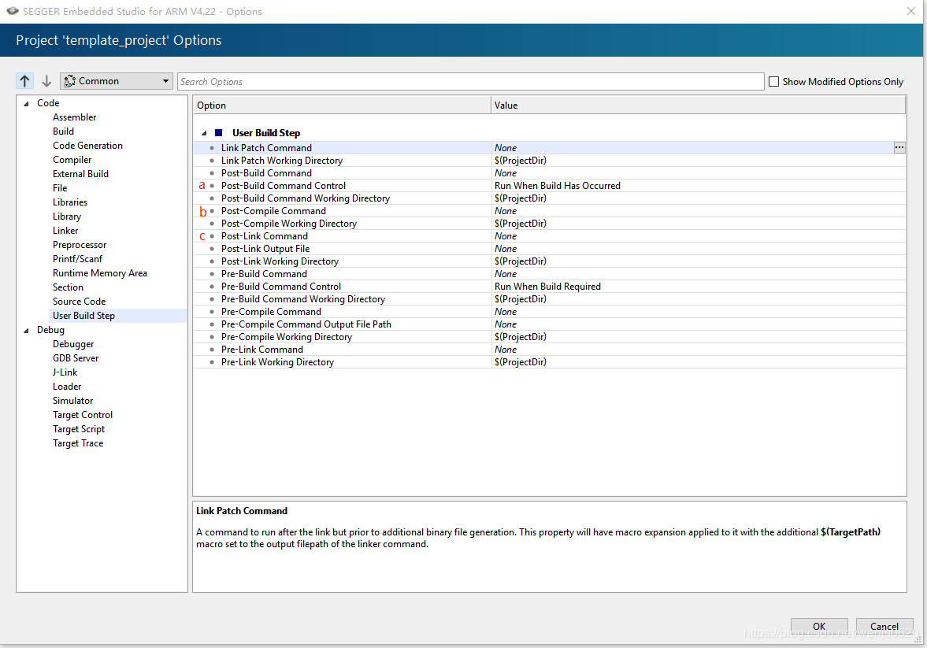Close the Options dialog window

[910, 11]
